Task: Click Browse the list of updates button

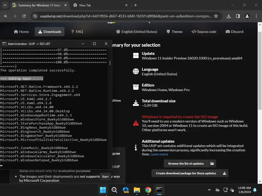Action: 190,164
